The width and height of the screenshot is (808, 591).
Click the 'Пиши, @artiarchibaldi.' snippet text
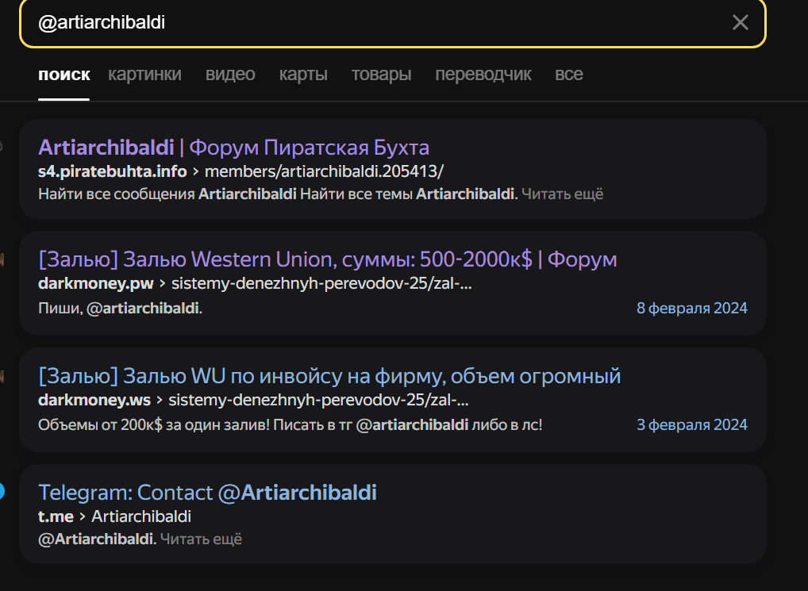click(x=120, y=309)
